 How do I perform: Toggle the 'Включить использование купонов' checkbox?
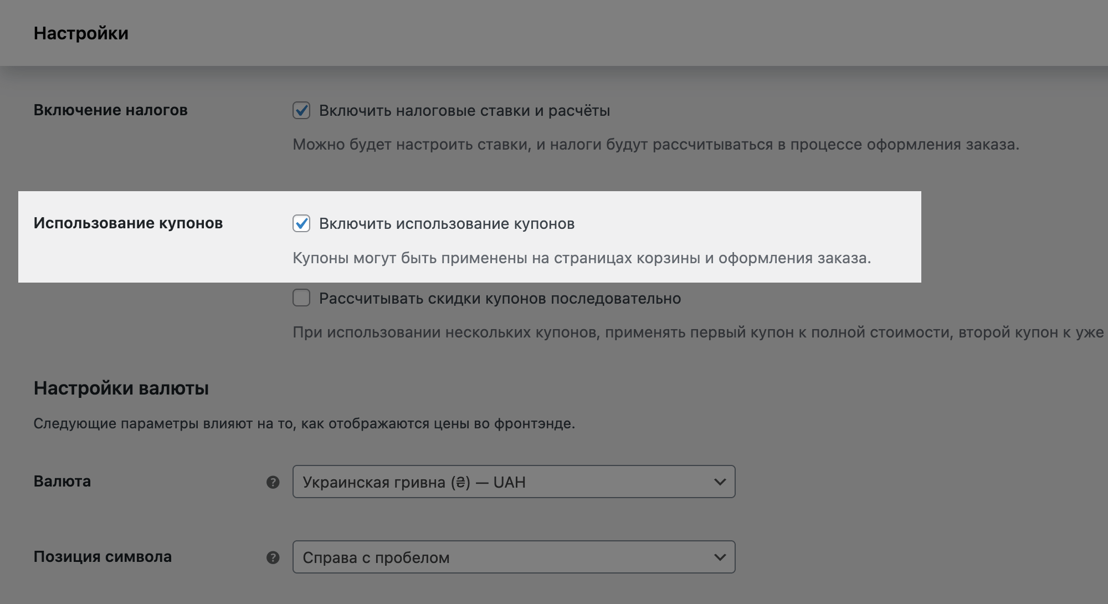(301, 224)
